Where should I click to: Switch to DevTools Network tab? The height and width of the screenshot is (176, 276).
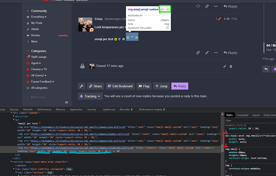28,109
